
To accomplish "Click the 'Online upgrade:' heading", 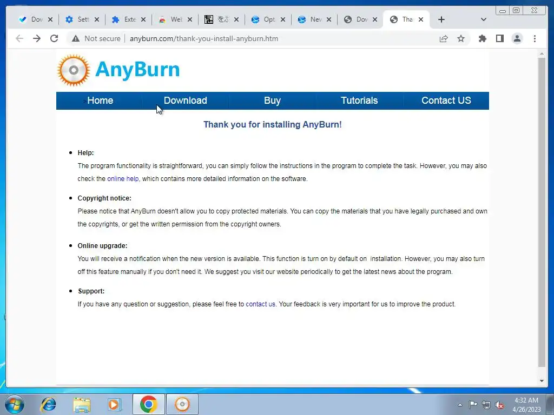I will (x=102, y=246).
